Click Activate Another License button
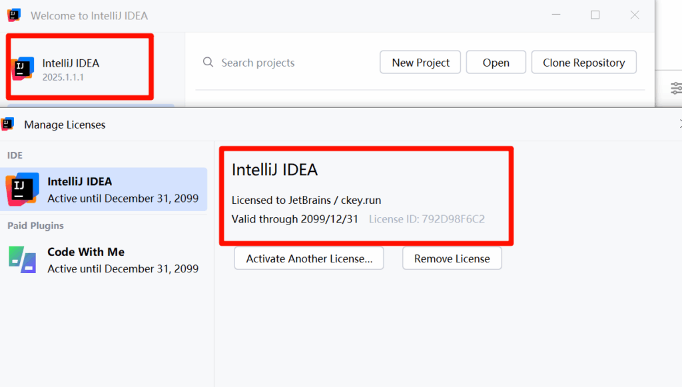 [309, 258]
